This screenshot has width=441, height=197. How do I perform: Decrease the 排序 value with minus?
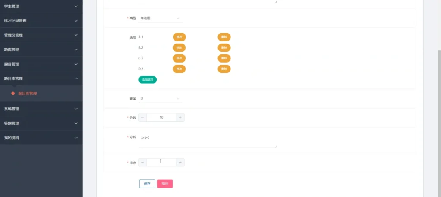coord(143,162)
